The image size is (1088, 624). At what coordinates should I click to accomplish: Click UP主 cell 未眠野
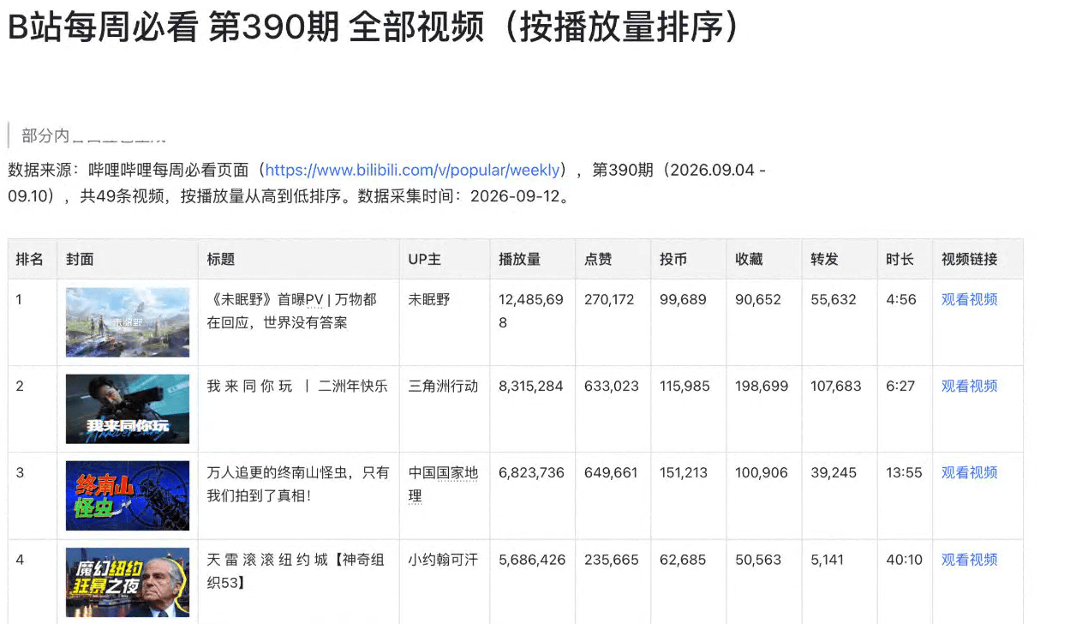tap(429, 299)
